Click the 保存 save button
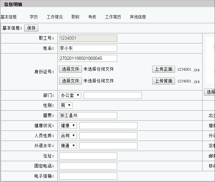 (x=31, y=28)
